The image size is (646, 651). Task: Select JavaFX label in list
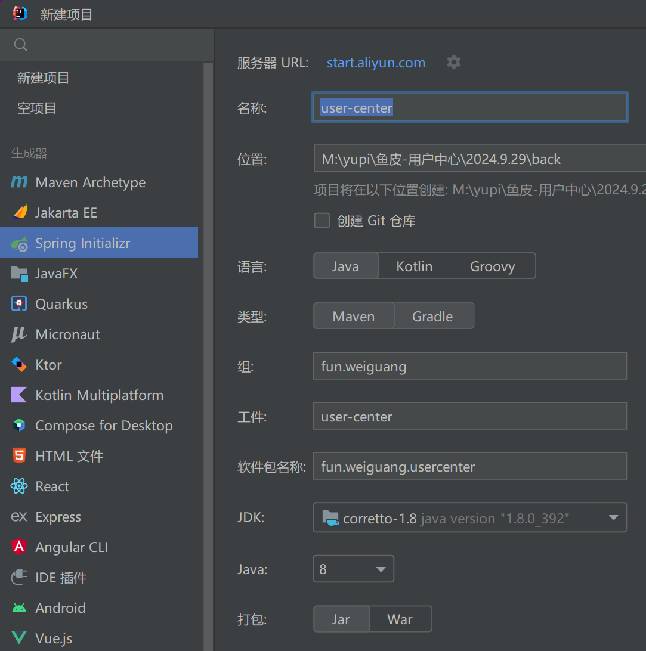click(57, 274)
